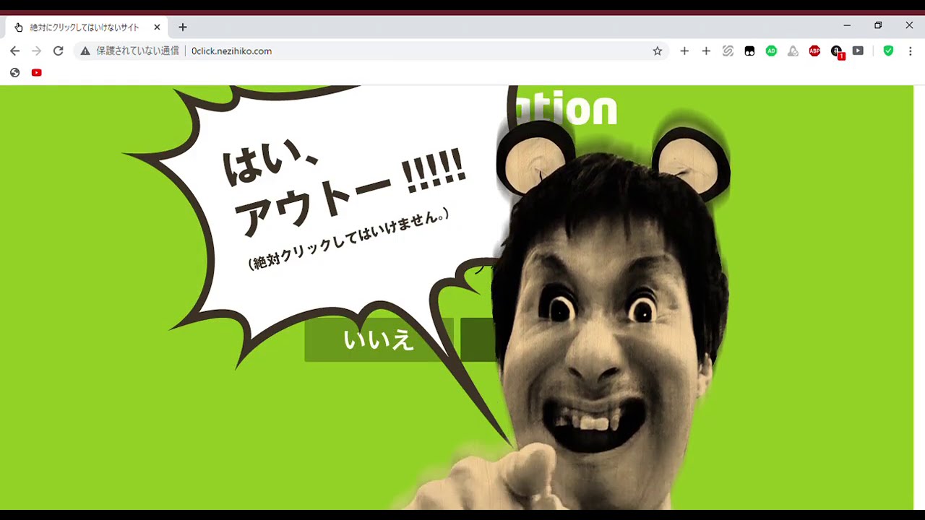Open the Chrome three-dot menu
The height and width of the screenshot is (520, 925).
pos(910,51)
